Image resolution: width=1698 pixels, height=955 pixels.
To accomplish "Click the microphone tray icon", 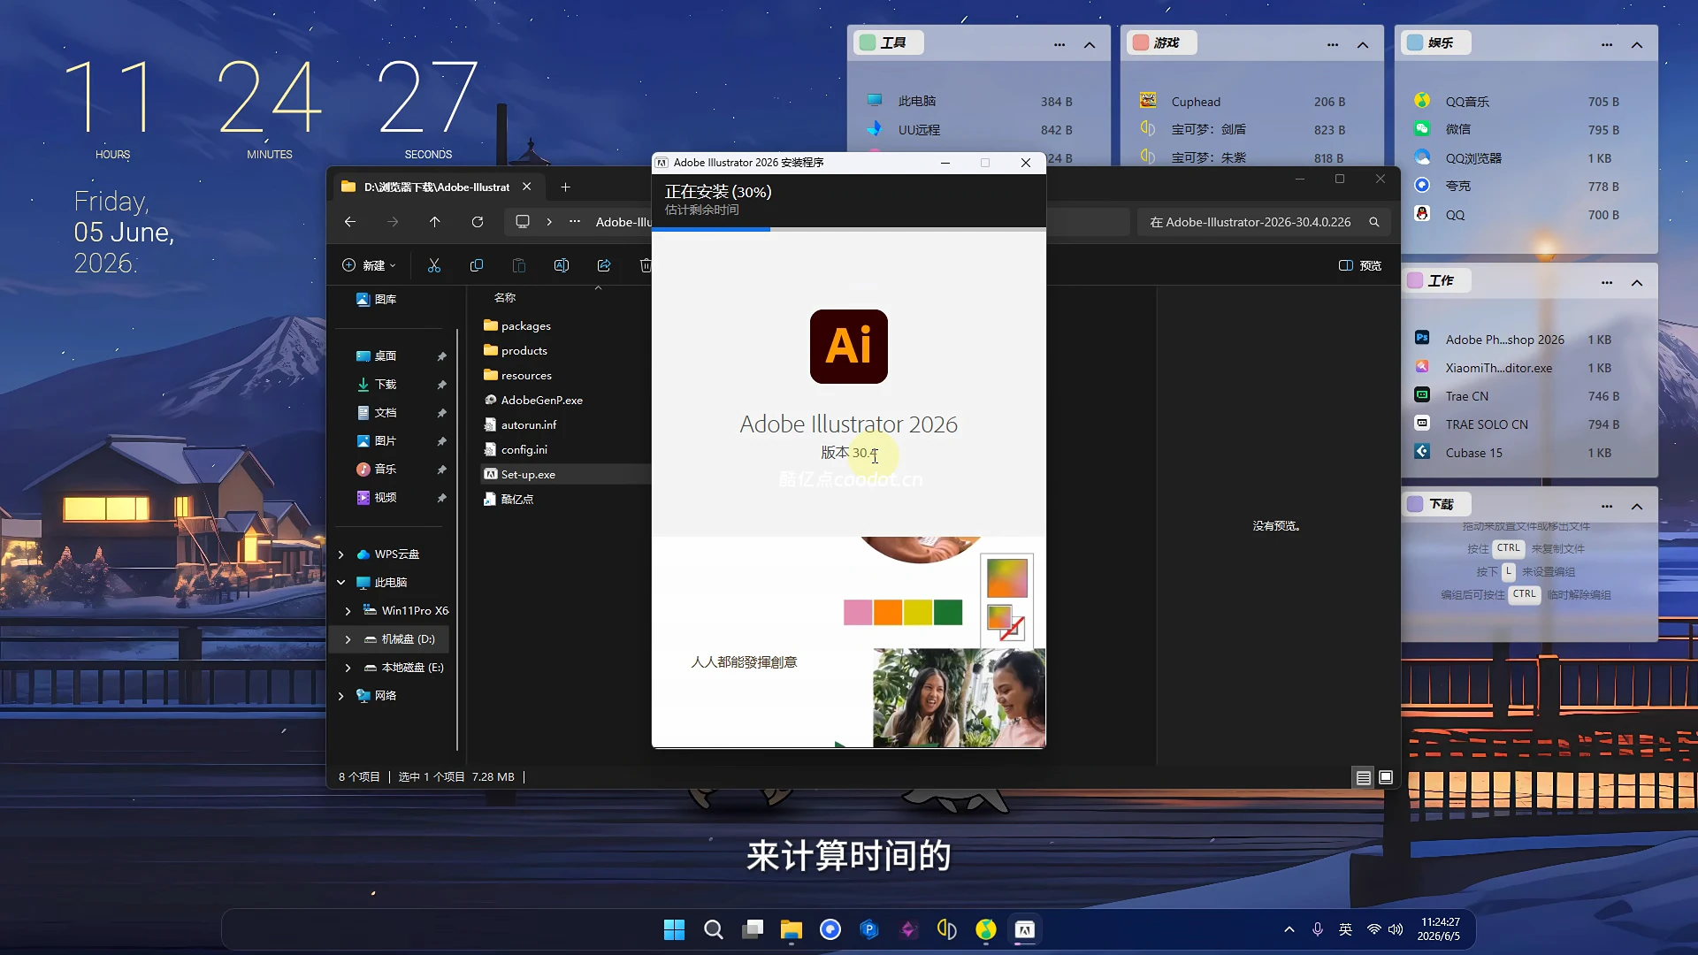I will pyautogui.click(x=1317, y=929).
